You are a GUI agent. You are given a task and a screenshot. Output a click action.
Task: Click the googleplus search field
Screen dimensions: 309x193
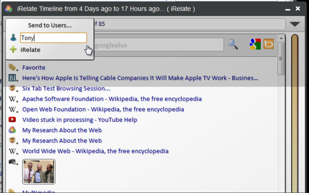click(159, 45)
